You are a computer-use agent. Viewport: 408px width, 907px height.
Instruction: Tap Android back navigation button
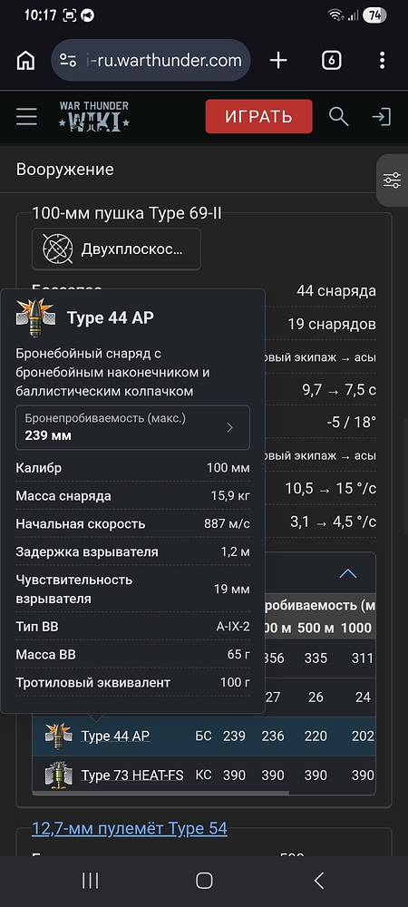pos(318,881)
